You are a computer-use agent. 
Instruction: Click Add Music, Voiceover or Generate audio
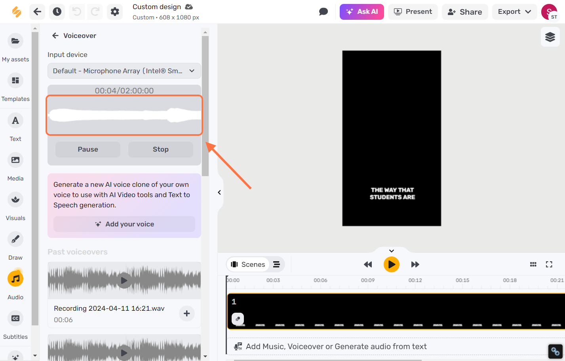tap(336, 346)
